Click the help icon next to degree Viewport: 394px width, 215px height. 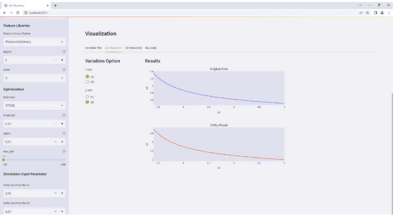tap(64, 51)
